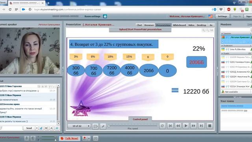Click the 4x layout tab
252x142 pixels.
pos(211,25)
